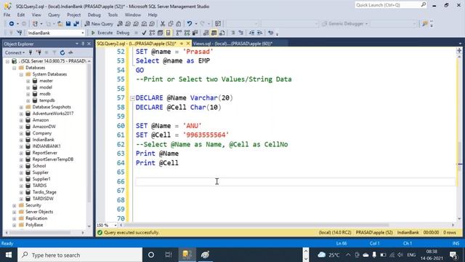Toggle Include Actual Execution Plan
This screenshot has height=262, width=465.
pyautogui.click(x=179, y=33)
